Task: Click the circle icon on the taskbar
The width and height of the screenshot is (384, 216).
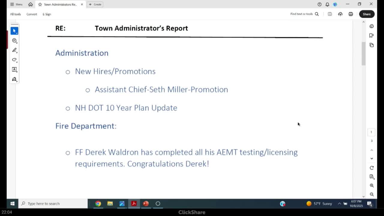Action: pos(158,203)
